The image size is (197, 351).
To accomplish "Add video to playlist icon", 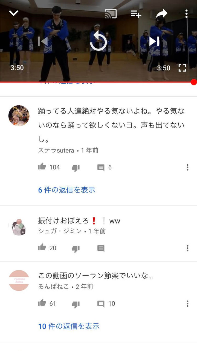I will pyautogui.click(x=136, y=13).
